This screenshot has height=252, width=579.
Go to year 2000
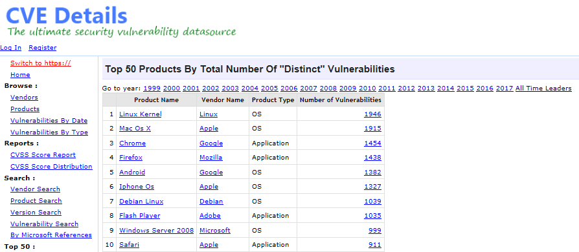coord(172,89)
